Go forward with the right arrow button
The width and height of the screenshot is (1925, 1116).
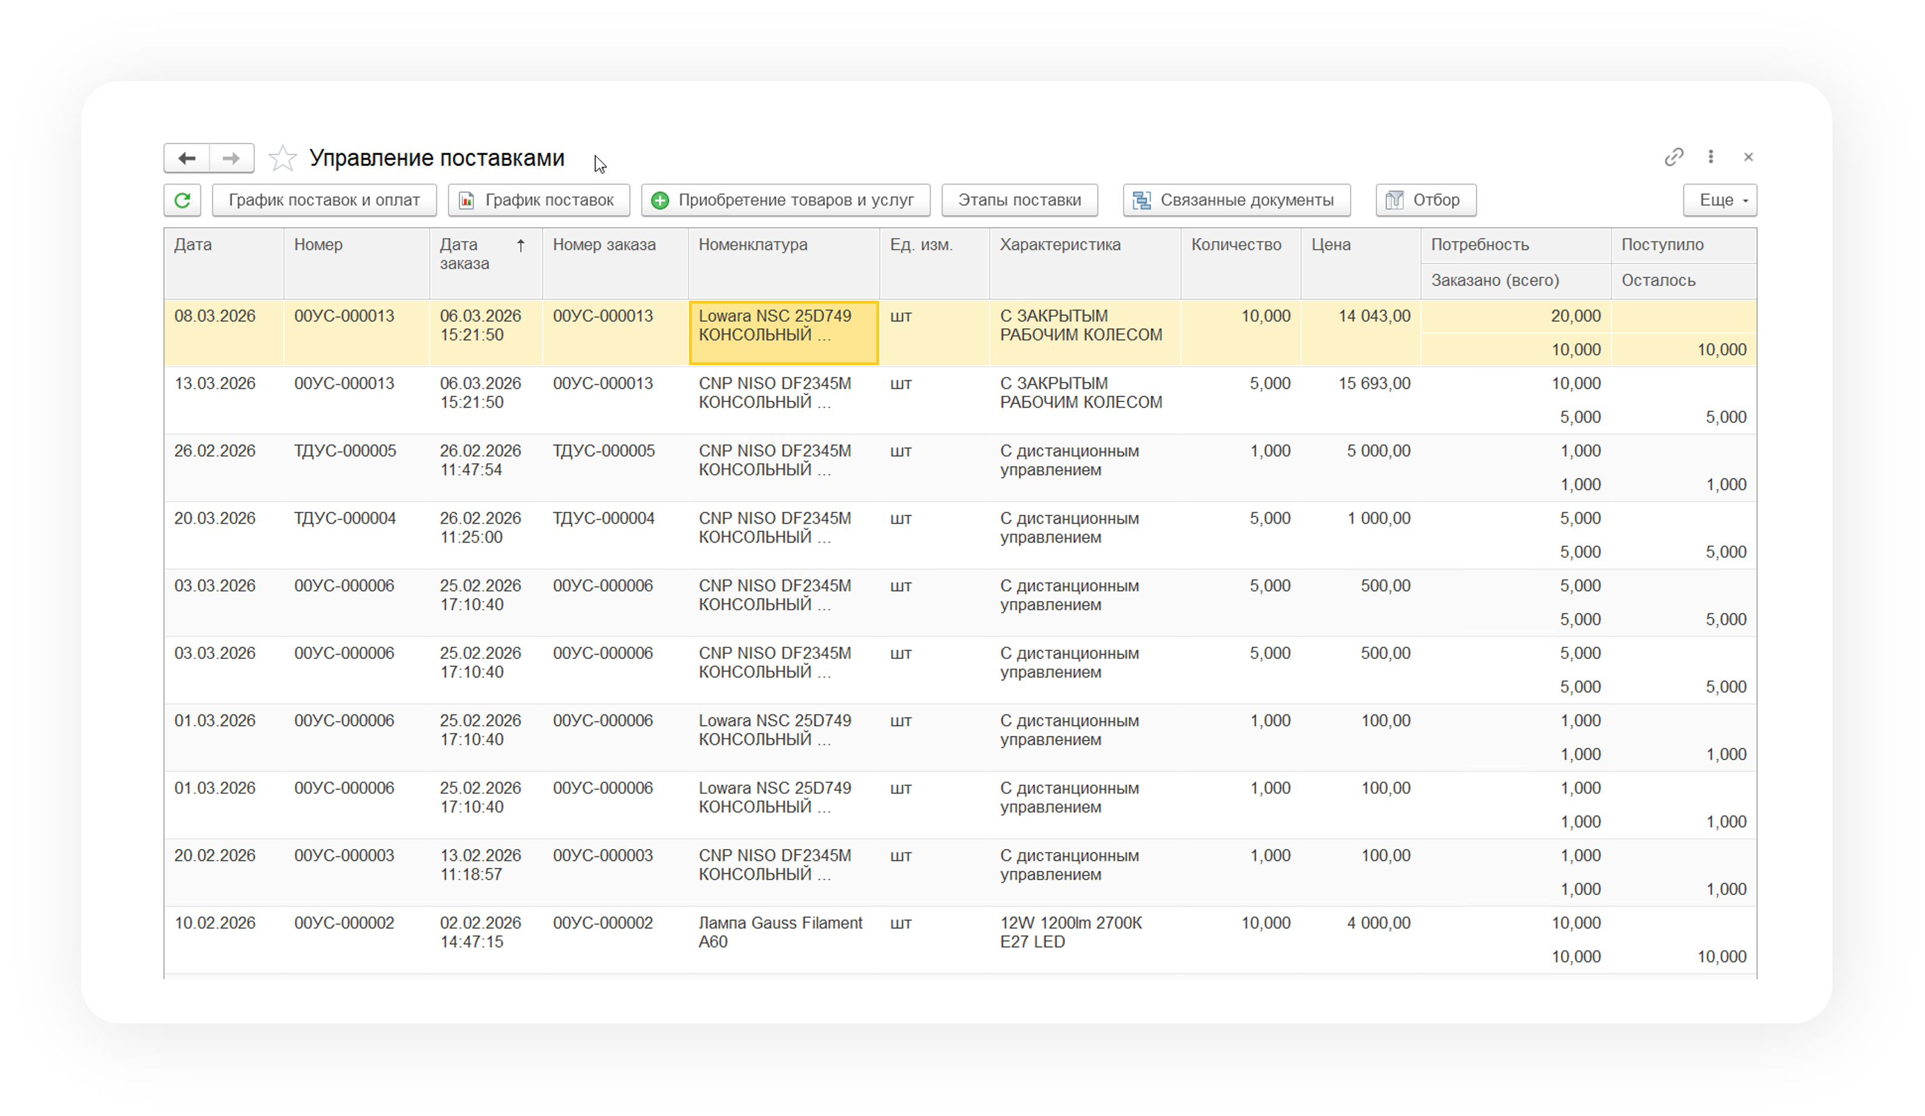pyautogui.click(x=231, y=158)
